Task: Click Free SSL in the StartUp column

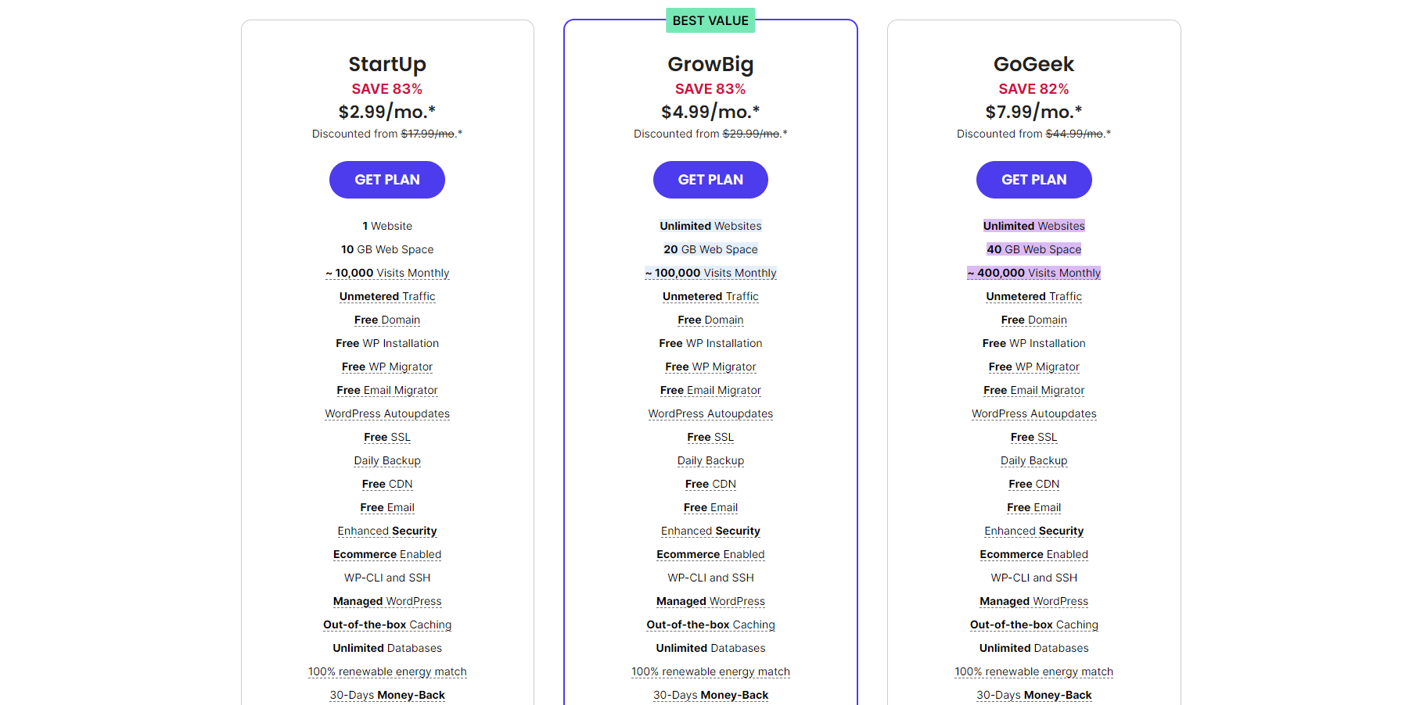Action: coord(386,437)
